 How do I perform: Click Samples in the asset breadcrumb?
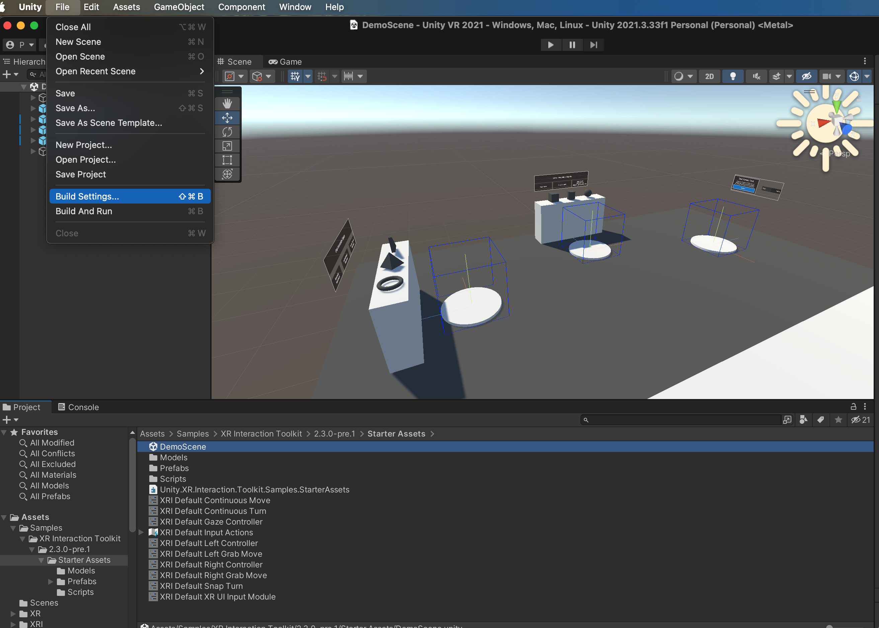[192, 434]
